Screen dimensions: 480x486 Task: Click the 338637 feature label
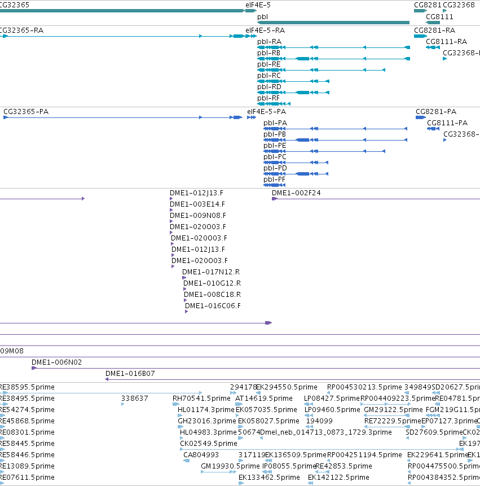click(x=135, y=399)
